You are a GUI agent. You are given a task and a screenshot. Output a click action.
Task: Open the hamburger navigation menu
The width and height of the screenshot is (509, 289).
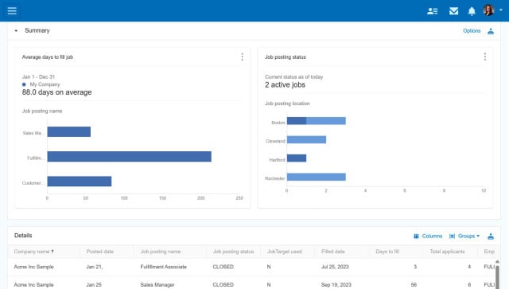[12, 10]
